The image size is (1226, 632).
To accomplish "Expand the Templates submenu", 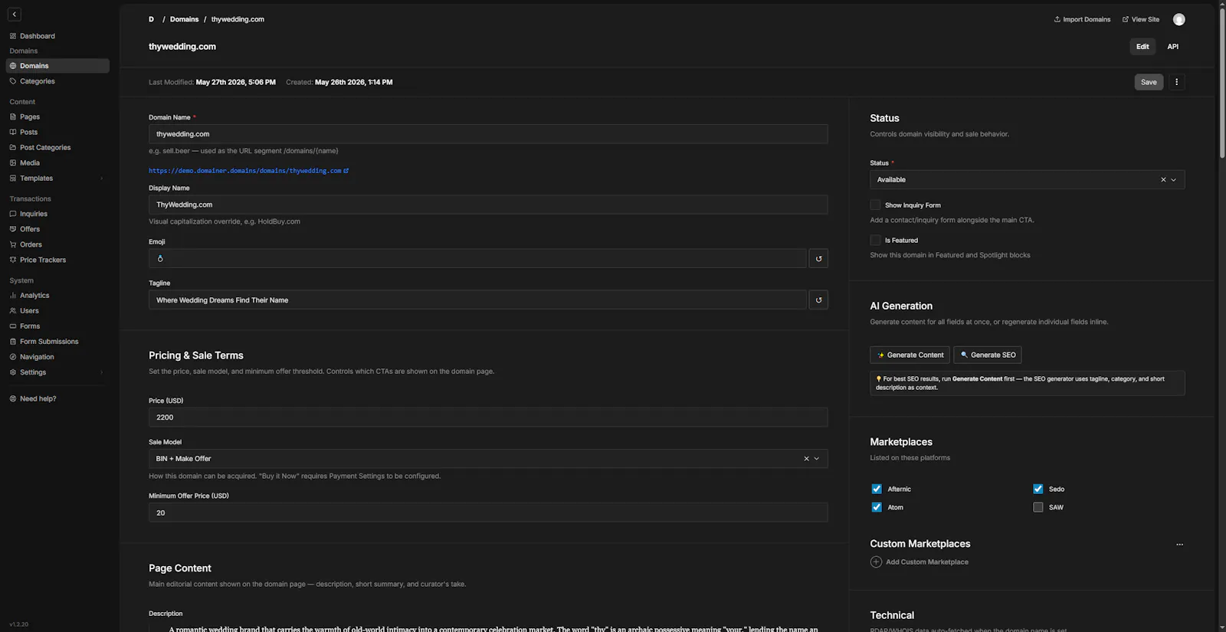I will click(x=101, y=178).
